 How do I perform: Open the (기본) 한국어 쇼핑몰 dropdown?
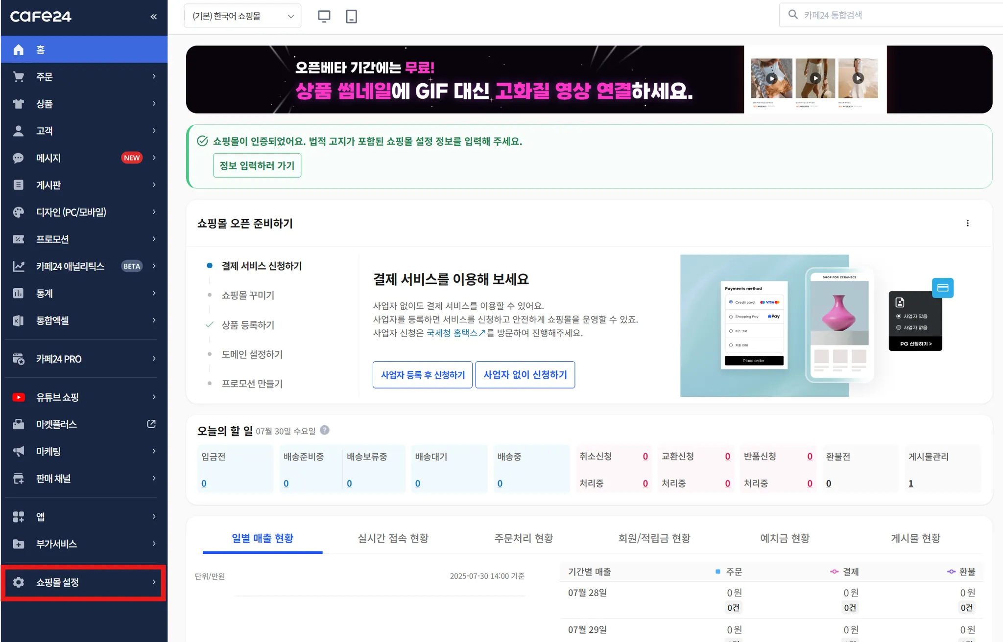[x=242, y=16]
